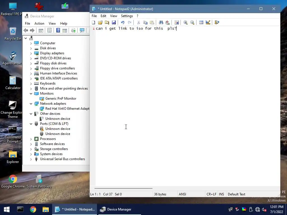Click in the Notepad2 text editing area
This screenshot has width=287, height=215.
[x=188, y=106]
